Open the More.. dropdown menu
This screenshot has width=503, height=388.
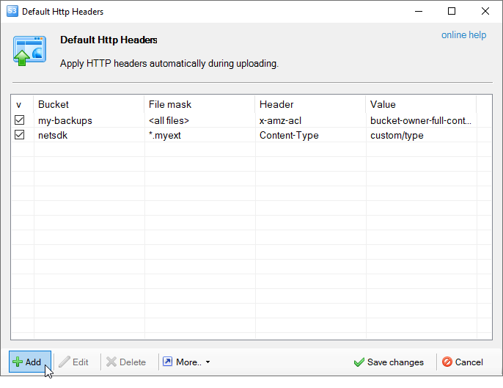point(186,362)
